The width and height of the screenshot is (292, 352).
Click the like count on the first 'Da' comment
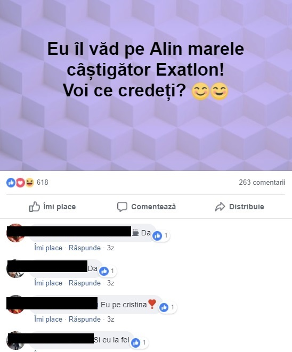pyautogui.click(x=161, y=235)
